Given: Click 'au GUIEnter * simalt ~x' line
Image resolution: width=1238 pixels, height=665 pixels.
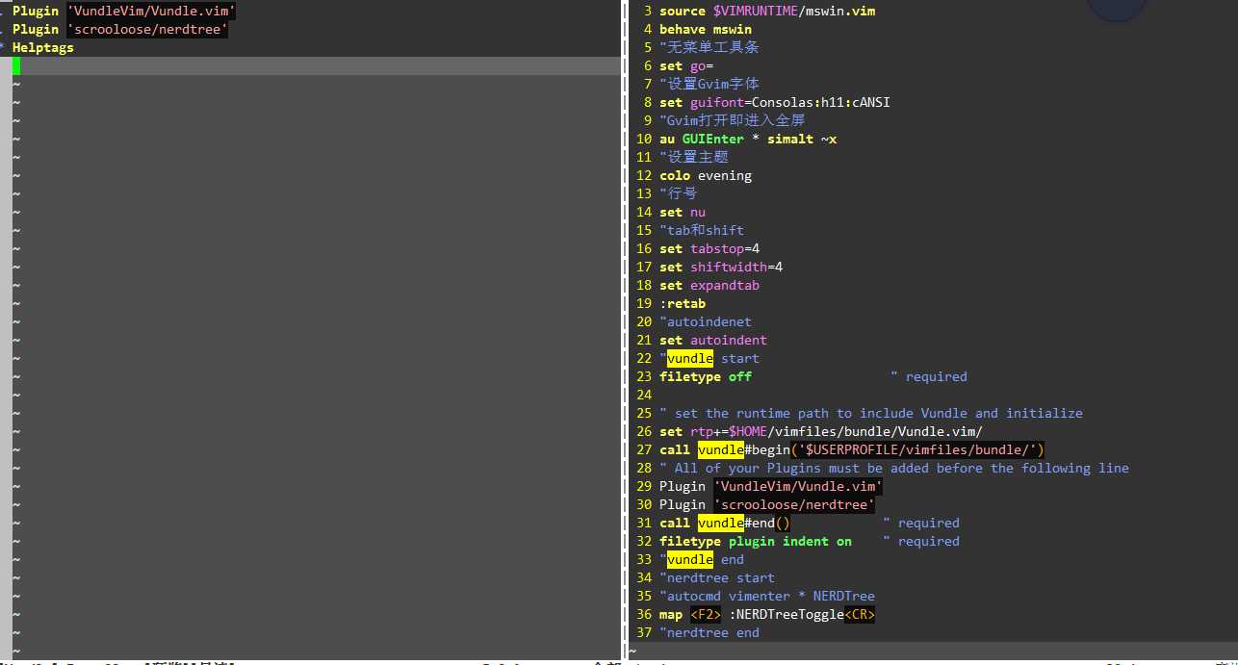Looking at the screenshot, I should (748, 139).
